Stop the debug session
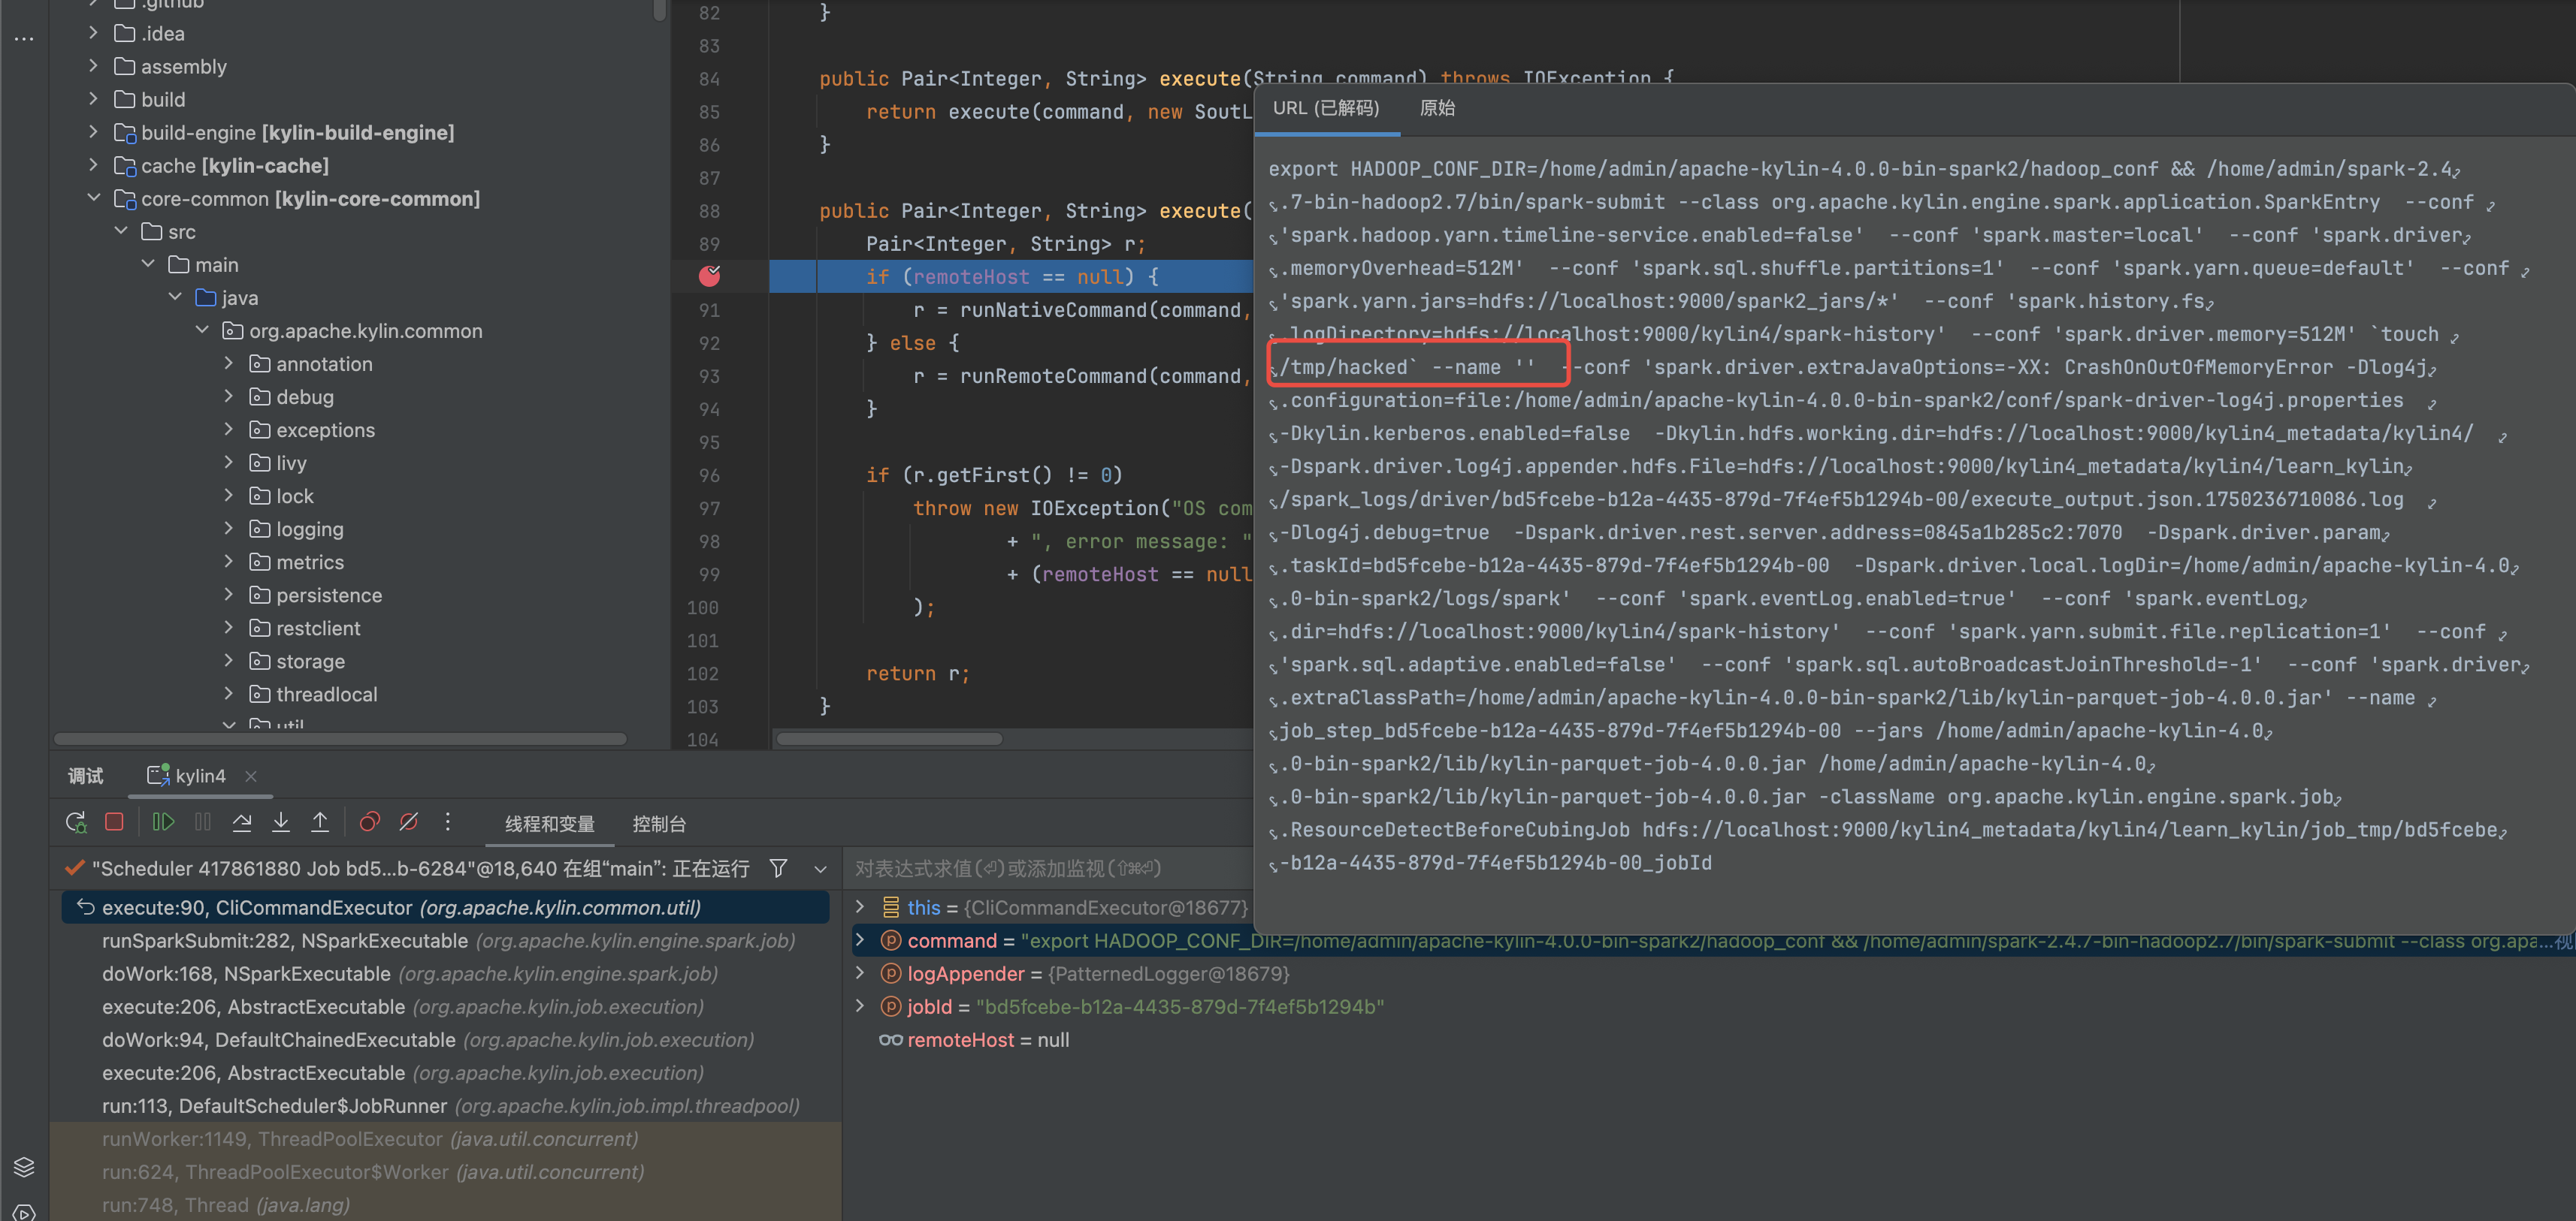 [114, 822]
